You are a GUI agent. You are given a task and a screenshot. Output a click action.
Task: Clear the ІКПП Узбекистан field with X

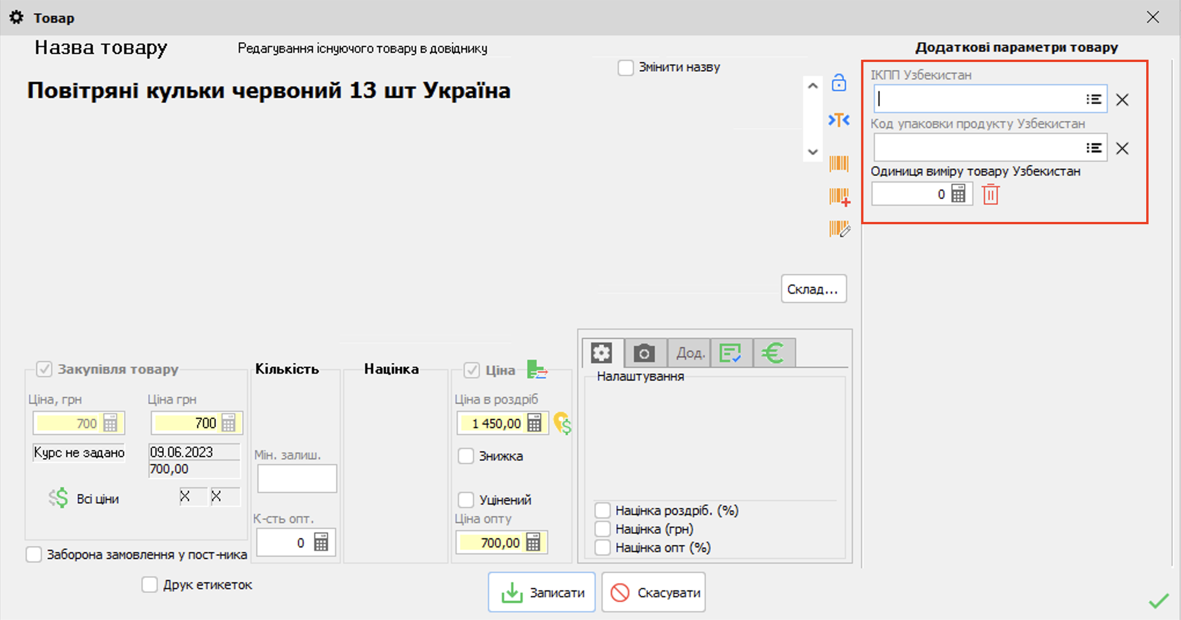[x=1122, y=100]
